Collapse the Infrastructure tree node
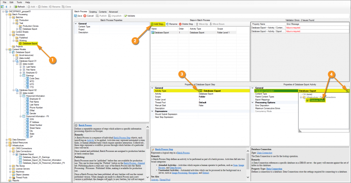This screenshot has height=183, width=351. point(7,146)
